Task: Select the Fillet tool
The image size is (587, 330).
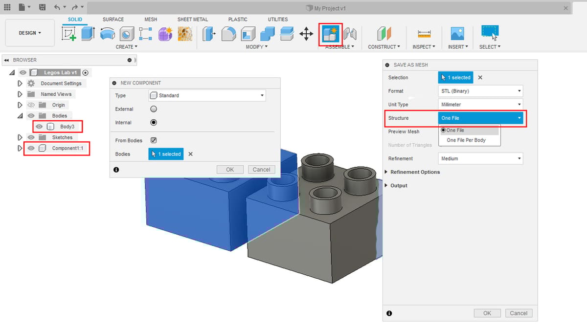Action: pos(228,34)
